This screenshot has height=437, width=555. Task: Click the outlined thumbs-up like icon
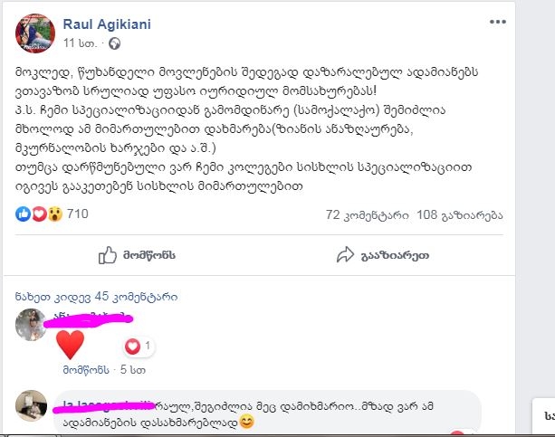pyautogui.click(x=107, y=255)
